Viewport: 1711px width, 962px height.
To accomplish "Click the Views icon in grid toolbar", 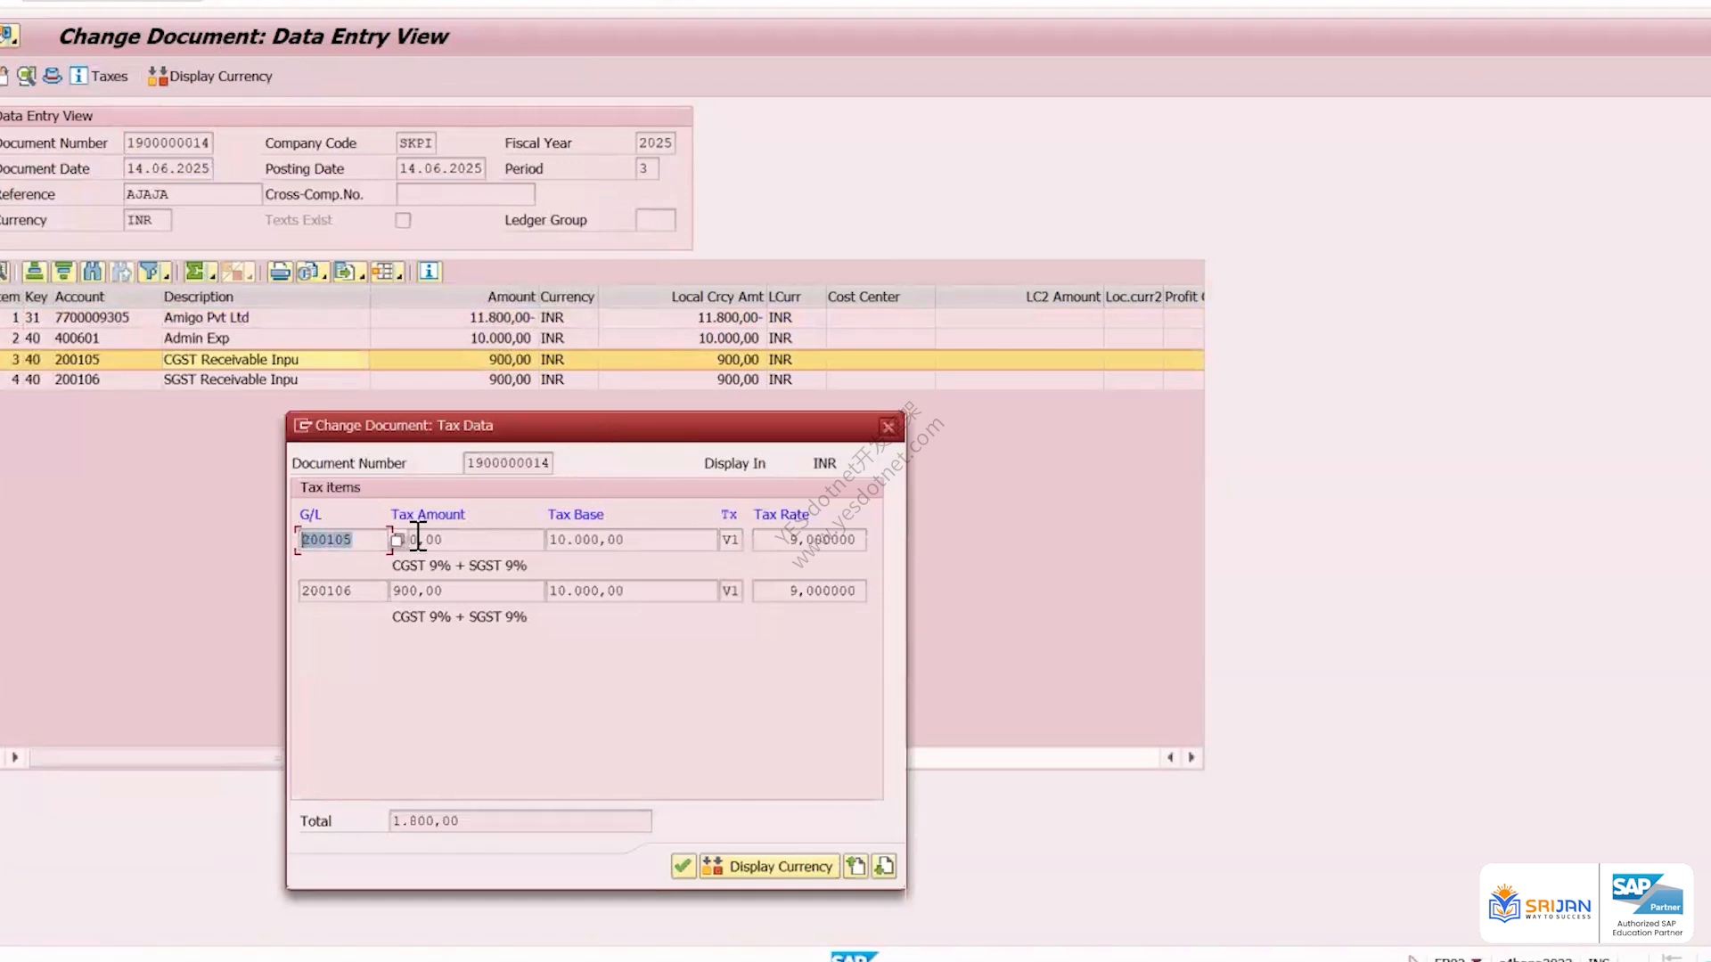I will point(307,272).
